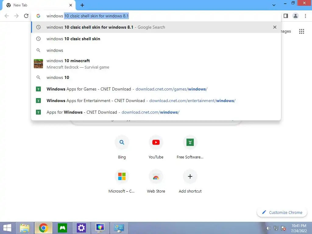Click the browser Back arrow
Image resolution: width=312 pixels, height=234 pixels.
coord(7,16)
